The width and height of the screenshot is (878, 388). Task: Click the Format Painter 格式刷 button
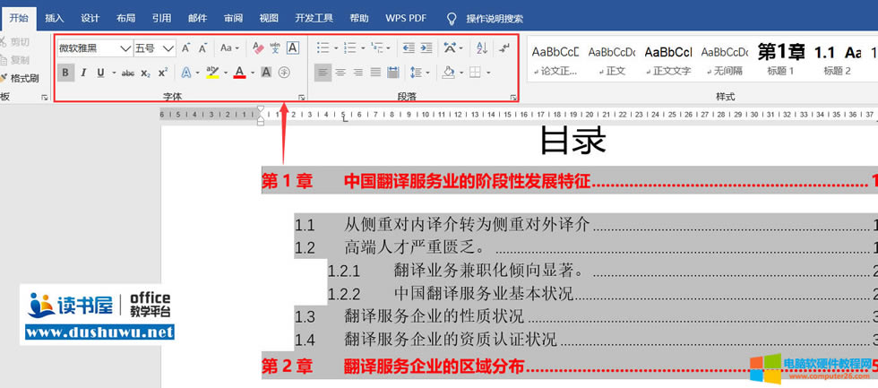[22, 78]
